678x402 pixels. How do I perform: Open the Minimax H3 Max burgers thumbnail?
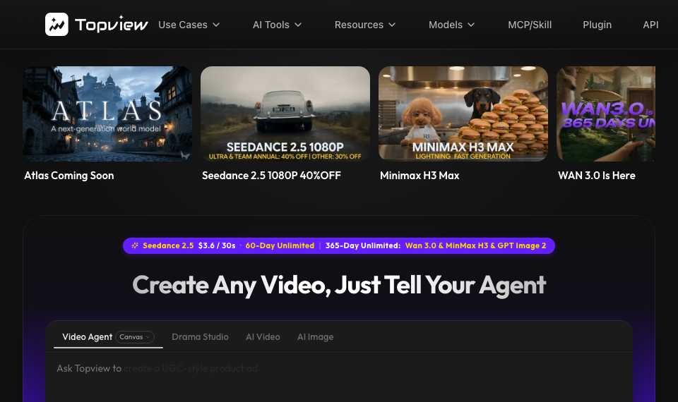click(463, 114)
